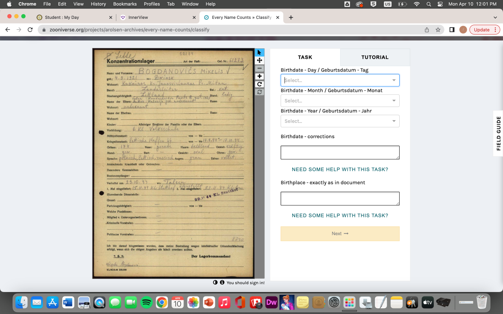Close the Every Name Counts tab
503x314 pixels.
pos(278,17)
